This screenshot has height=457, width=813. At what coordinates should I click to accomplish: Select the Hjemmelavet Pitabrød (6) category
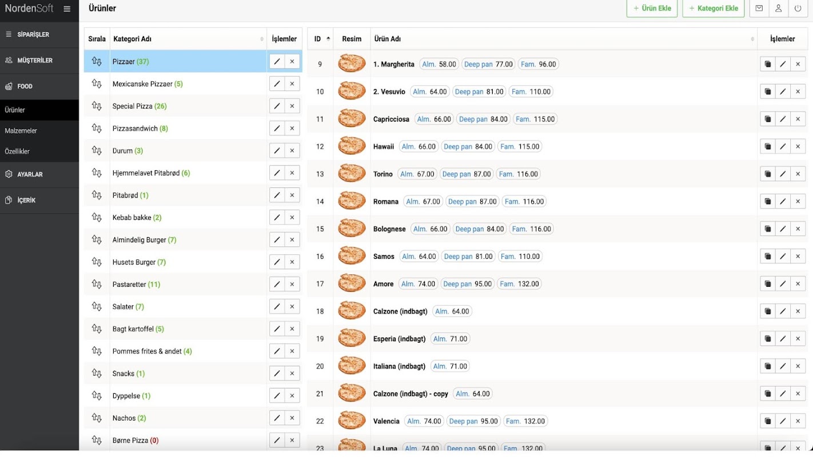(x=151, y=173)
